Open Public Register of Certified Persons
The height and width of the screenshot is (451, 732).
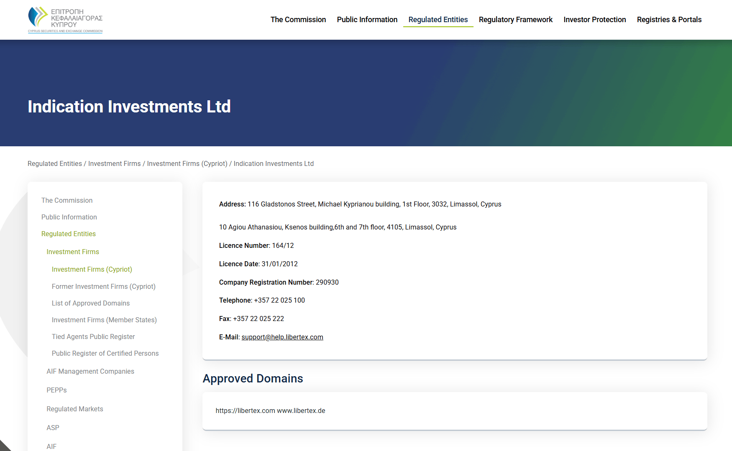tap(105, 354)
